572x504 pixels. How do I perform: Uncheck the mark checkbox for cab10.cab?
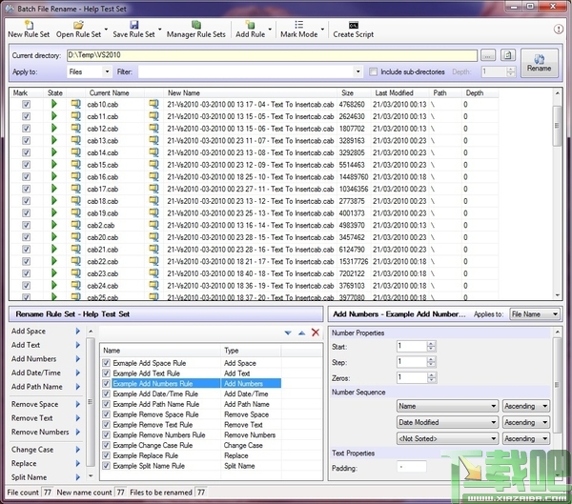[27, 104]
